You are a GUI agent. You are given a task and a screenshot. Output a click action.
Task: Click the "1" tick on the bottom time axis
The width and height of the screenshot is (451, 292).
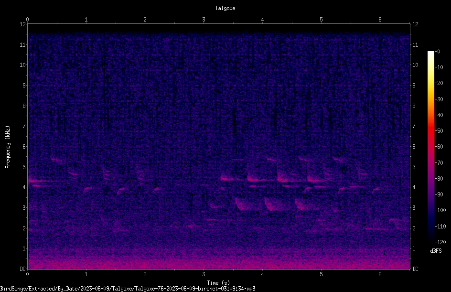coord(86,274)
